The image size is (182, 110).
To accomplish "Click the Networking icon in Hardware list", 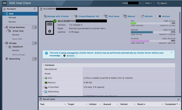I will 46,92.
